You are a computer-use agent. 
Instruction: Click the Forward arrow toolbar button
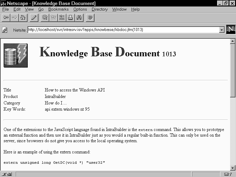[14, 18]
